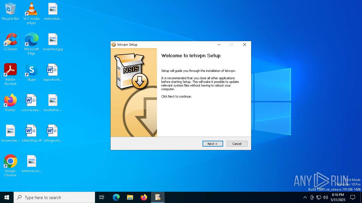Open the clock and calendar flyout

point(338,197)
